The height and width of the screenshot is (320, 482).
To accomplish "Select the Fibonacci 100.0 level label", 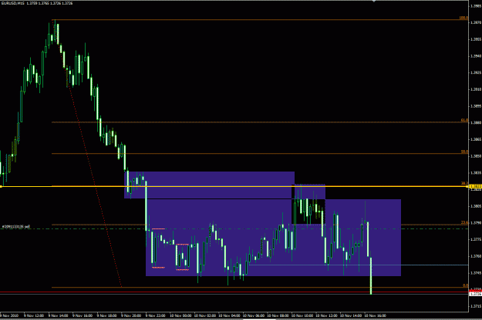I will point(463,18).
